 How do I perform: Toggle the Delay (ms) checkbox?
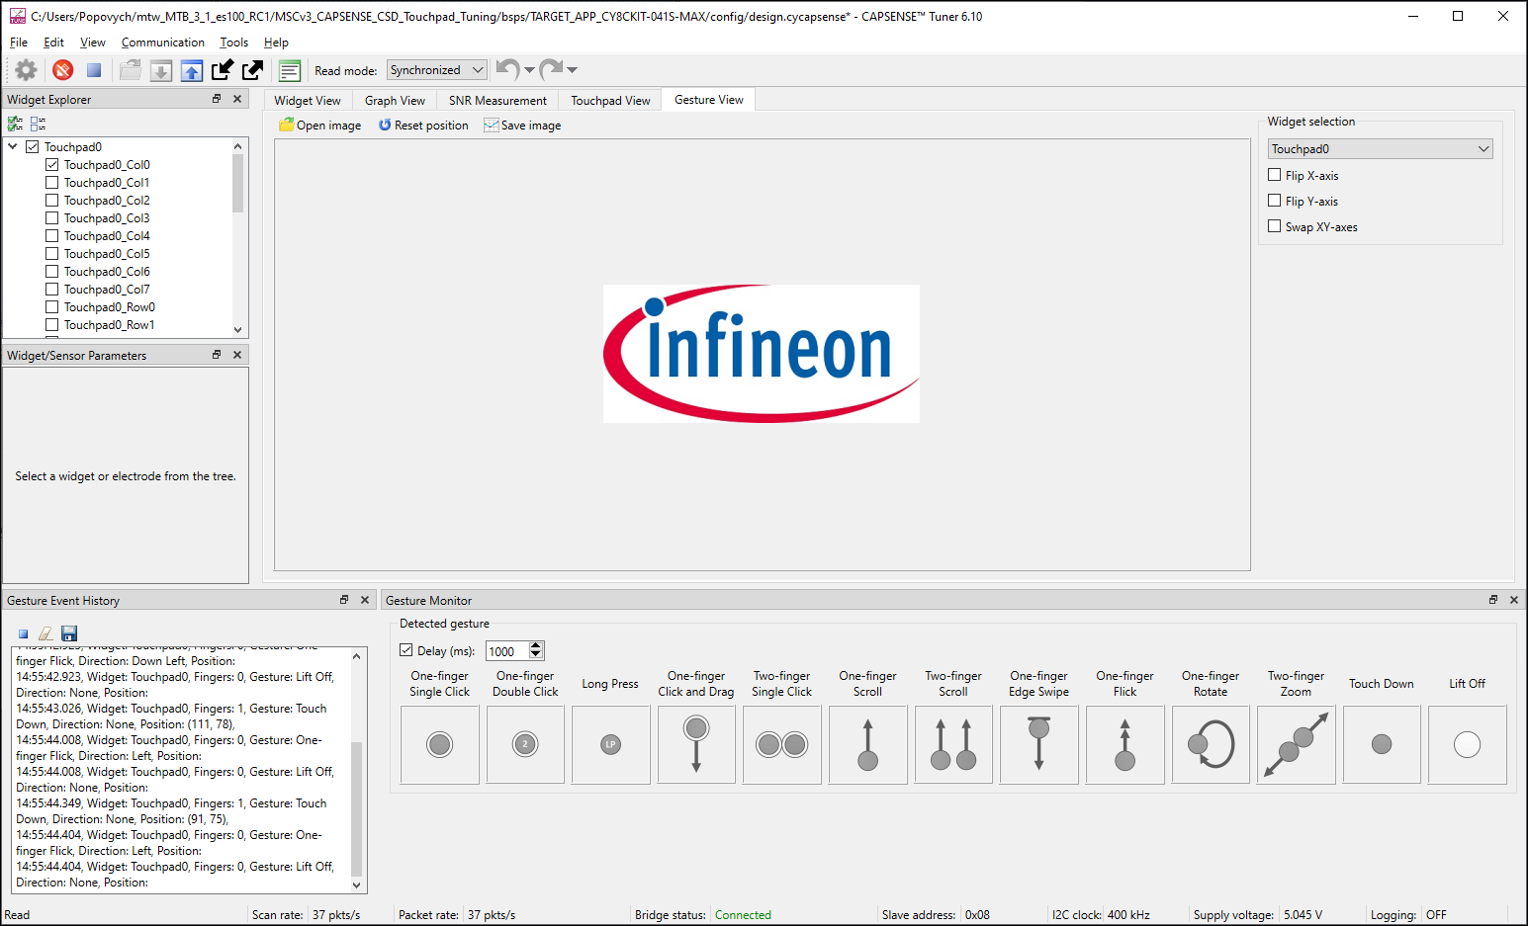pos(406,650)
